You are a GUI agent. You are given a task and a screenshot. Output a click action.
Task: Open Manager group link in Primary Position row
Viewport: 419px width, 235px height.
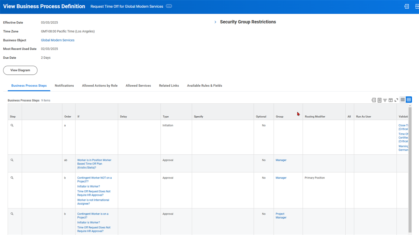[281, 178]
